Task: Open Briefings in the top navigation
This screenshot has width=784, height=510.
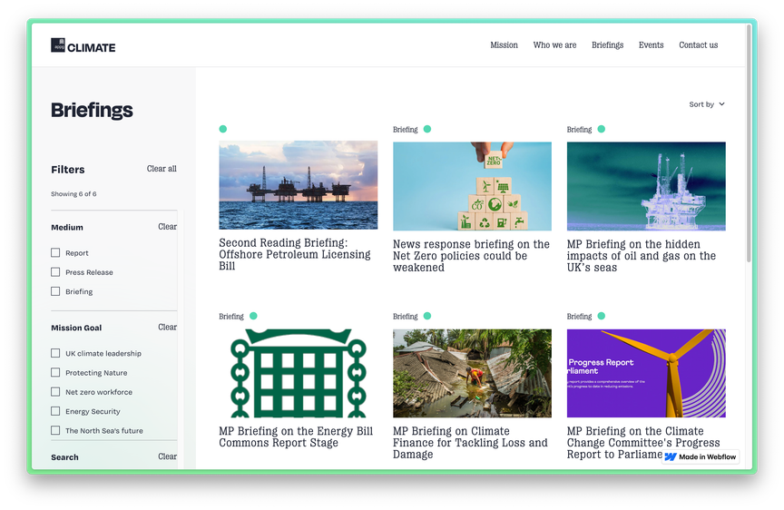Action: [607, 45]
